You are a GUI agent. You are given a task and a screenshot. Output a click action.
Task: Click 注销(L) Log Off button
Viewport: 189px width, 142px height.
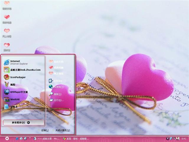point(43,130)
